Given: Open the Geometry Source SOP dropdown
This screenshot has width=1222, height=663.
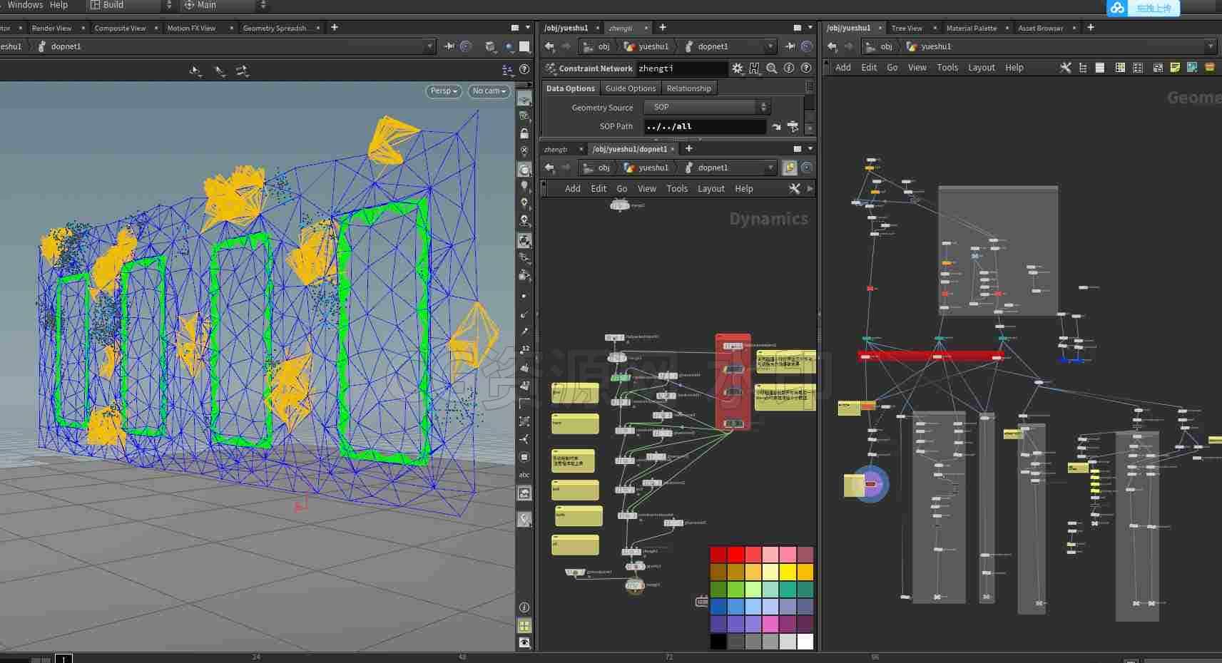Looking at the screenshot, I should (706, 107).
